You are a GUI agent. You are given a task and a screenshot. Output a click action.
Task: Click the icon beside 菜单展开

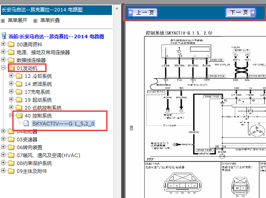pos(3,21)
